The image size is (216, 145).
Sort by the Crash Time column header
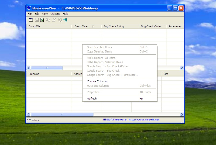81,26
